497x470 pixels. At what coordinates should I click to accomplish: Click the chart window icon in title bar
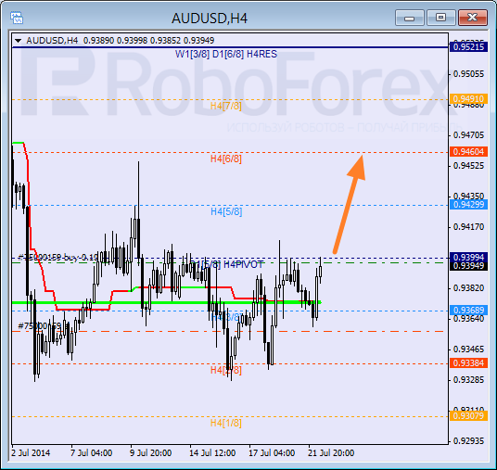pyautogui.click(x=16, y=18)
